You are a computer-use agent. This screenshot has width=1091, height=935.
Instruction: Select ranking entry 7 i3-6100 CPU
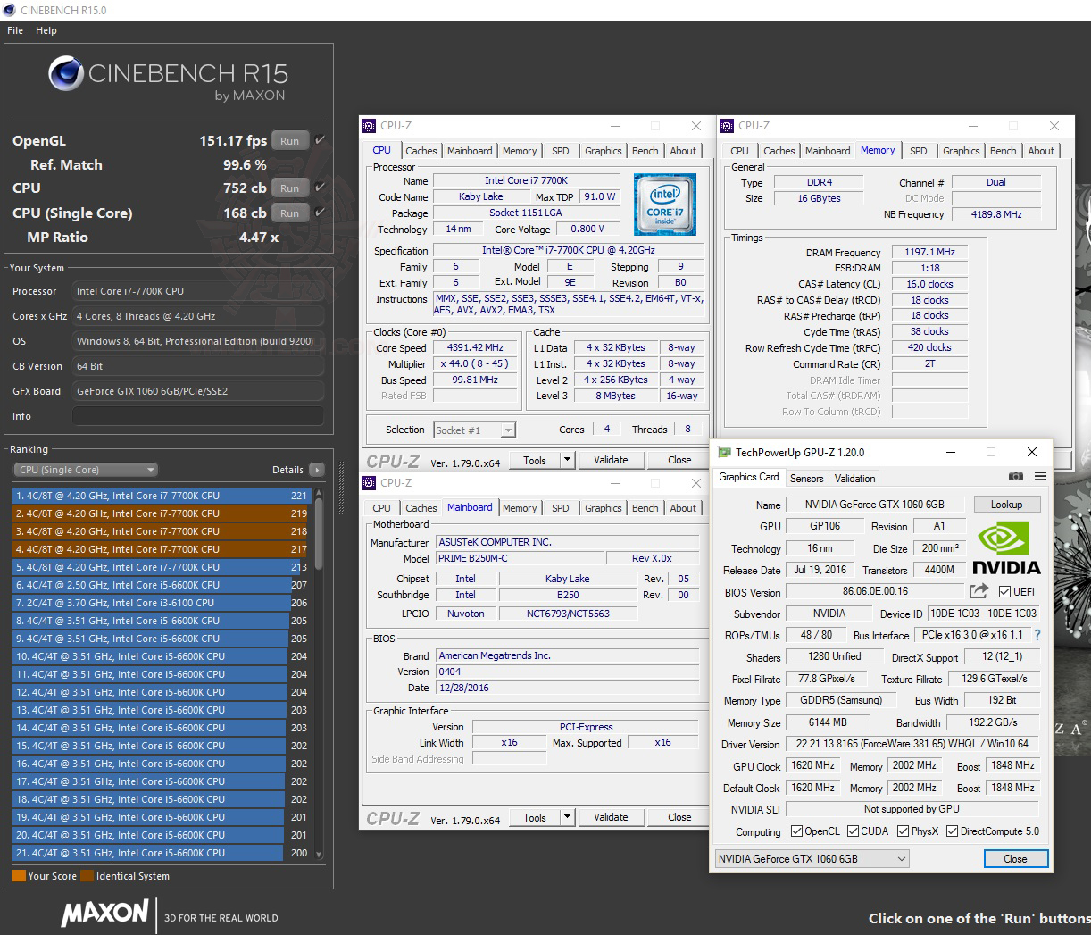[161, 603]
